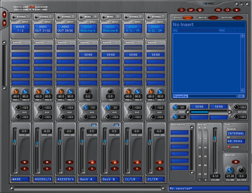This screenshot has width=252, height=193.
Task: Click the X delete strip button
Action: (x=4, y=23)
